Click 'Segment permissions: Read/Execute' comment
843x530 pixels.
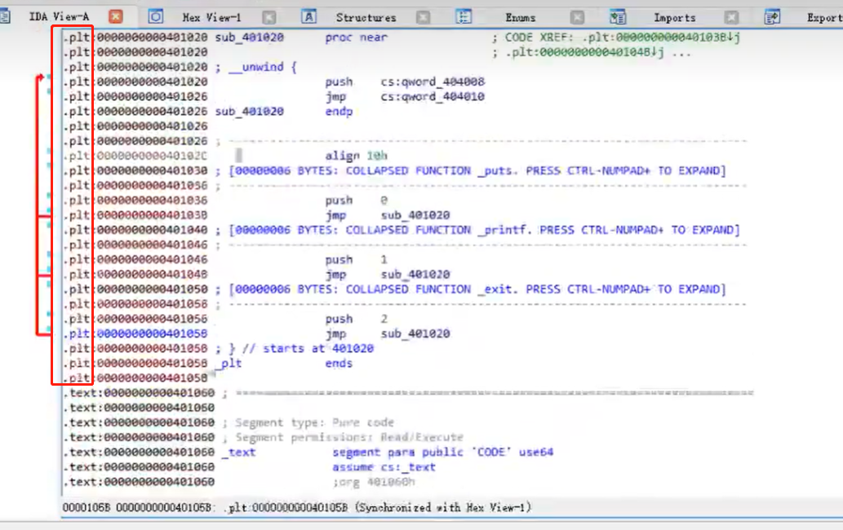(343, 437)
